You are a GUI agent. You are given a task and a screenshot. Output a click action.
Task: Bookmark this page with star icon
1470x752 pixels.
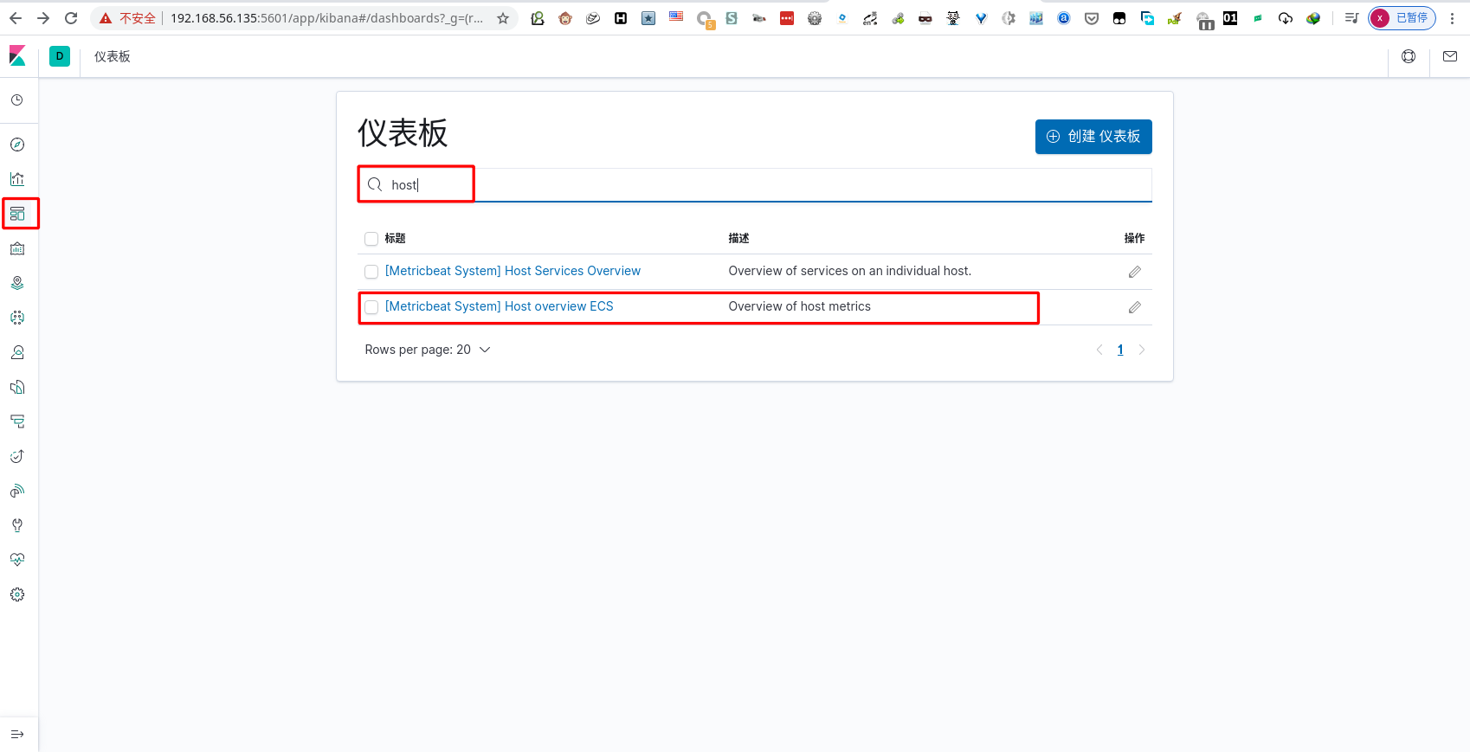pos(503,18)
